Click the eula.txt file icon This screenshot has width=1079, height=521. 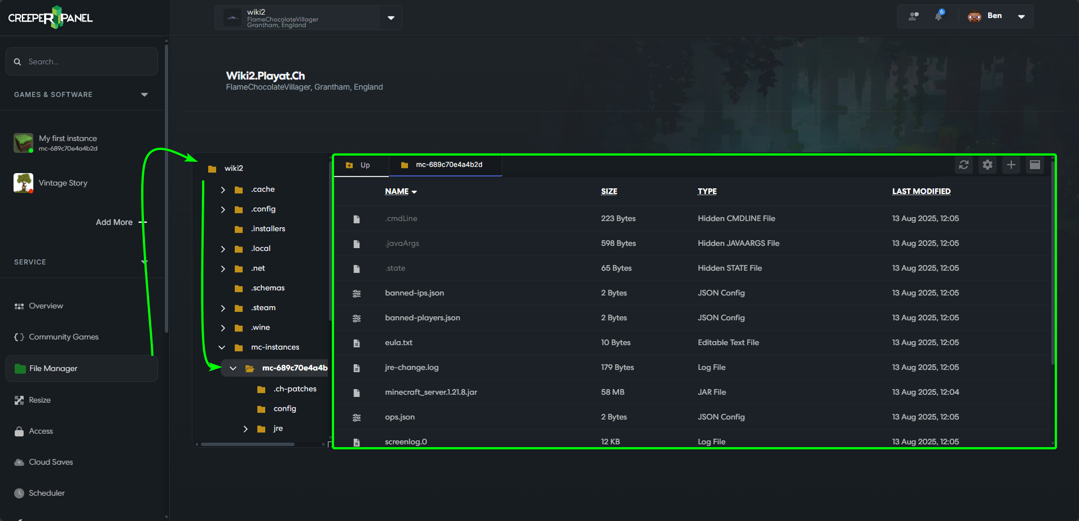pos(357,343)
